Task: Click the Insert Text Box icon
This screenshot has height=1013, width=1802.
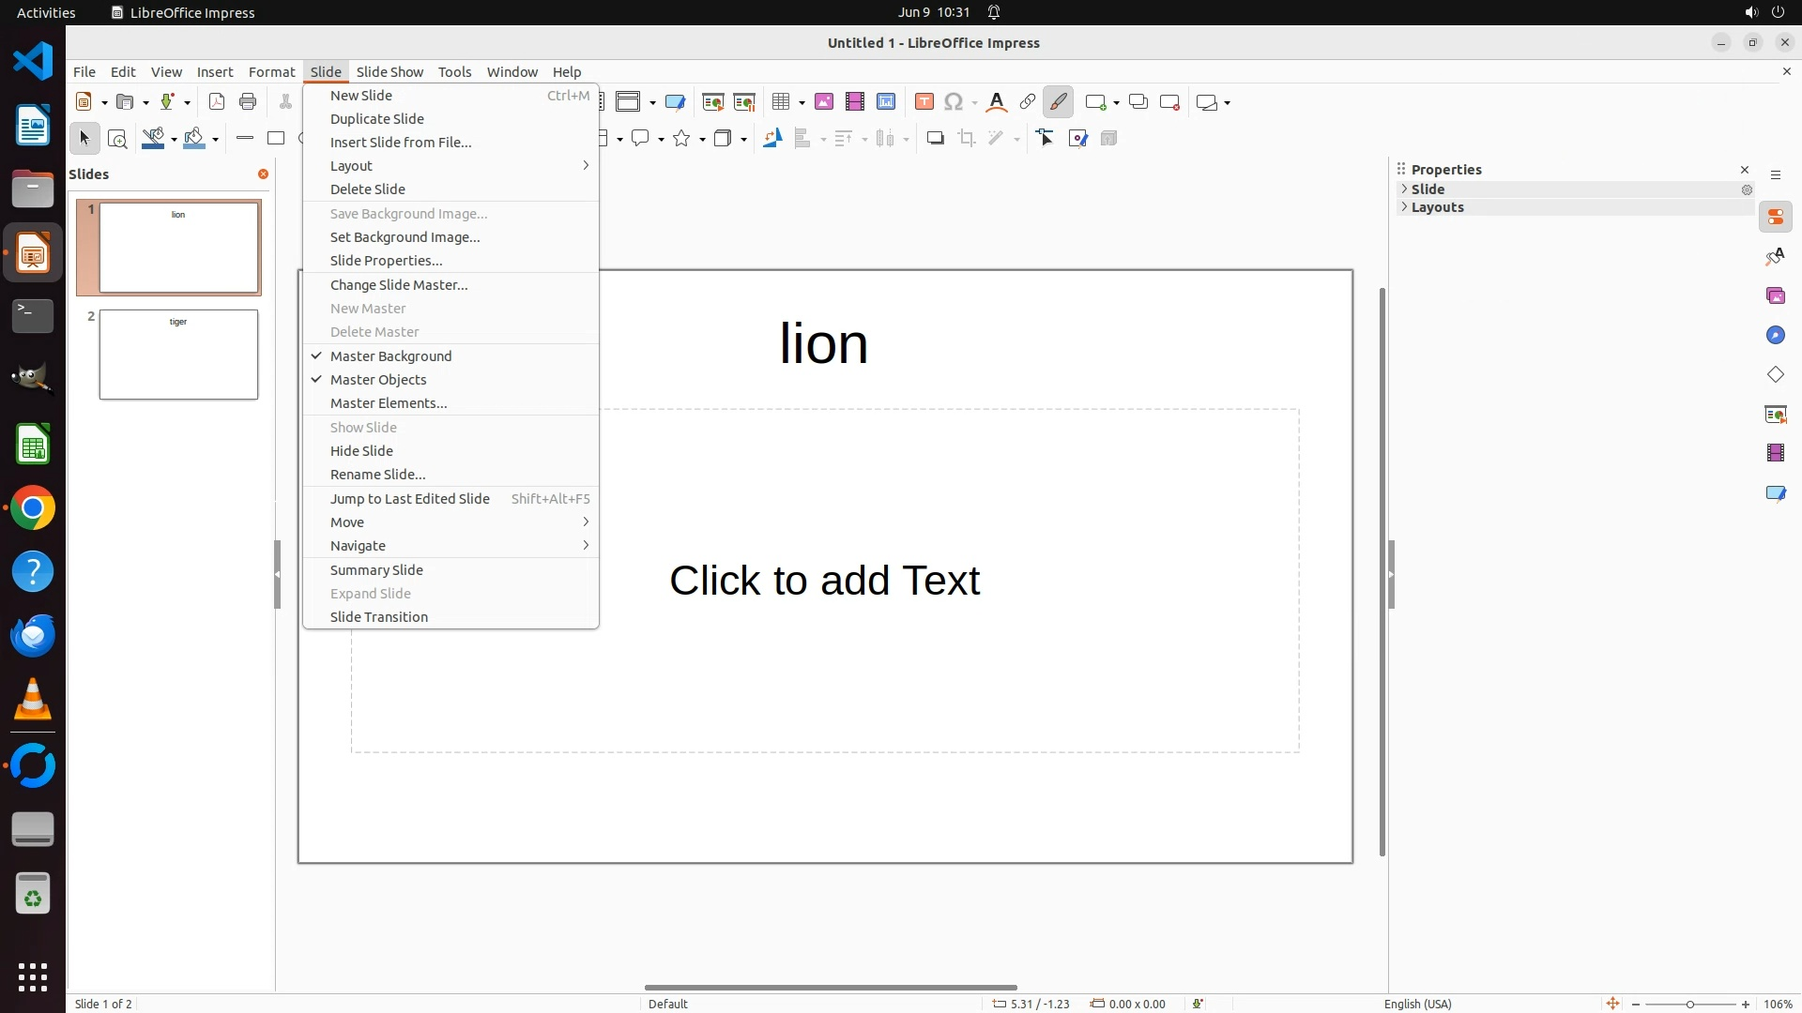Action: tap(924, 102)
